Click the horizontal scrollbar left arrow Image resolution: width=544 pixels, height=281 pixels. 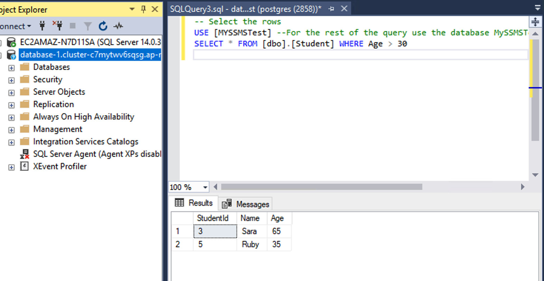(x=216, y=187)
